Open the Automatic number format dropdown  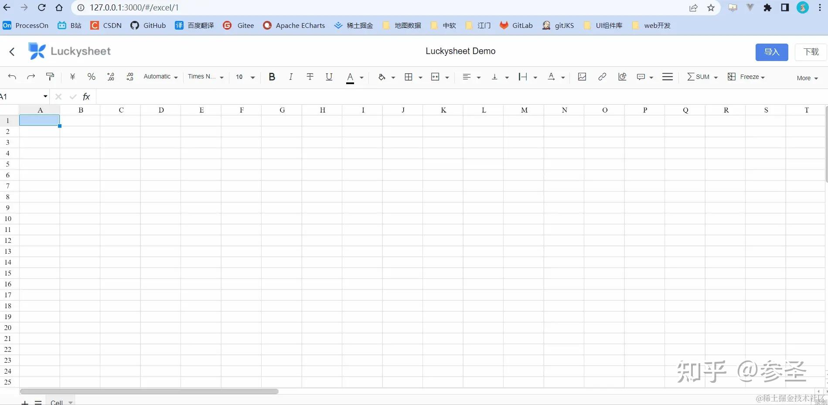(160, 77)
